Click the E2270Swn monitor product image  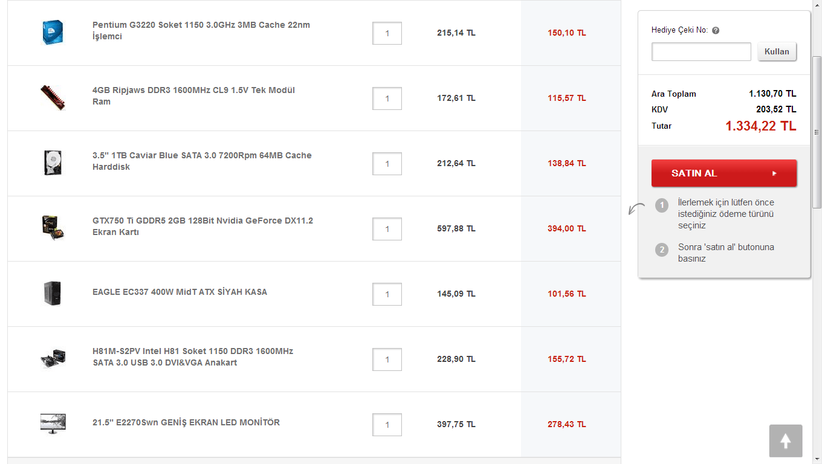pyautogui.click(x=53, y=424)
